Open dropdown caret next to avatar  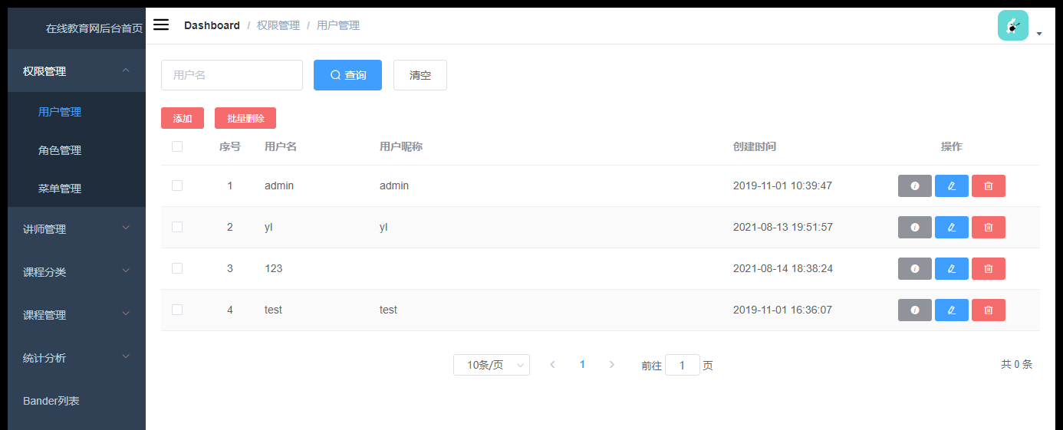tap(1039, 34)
